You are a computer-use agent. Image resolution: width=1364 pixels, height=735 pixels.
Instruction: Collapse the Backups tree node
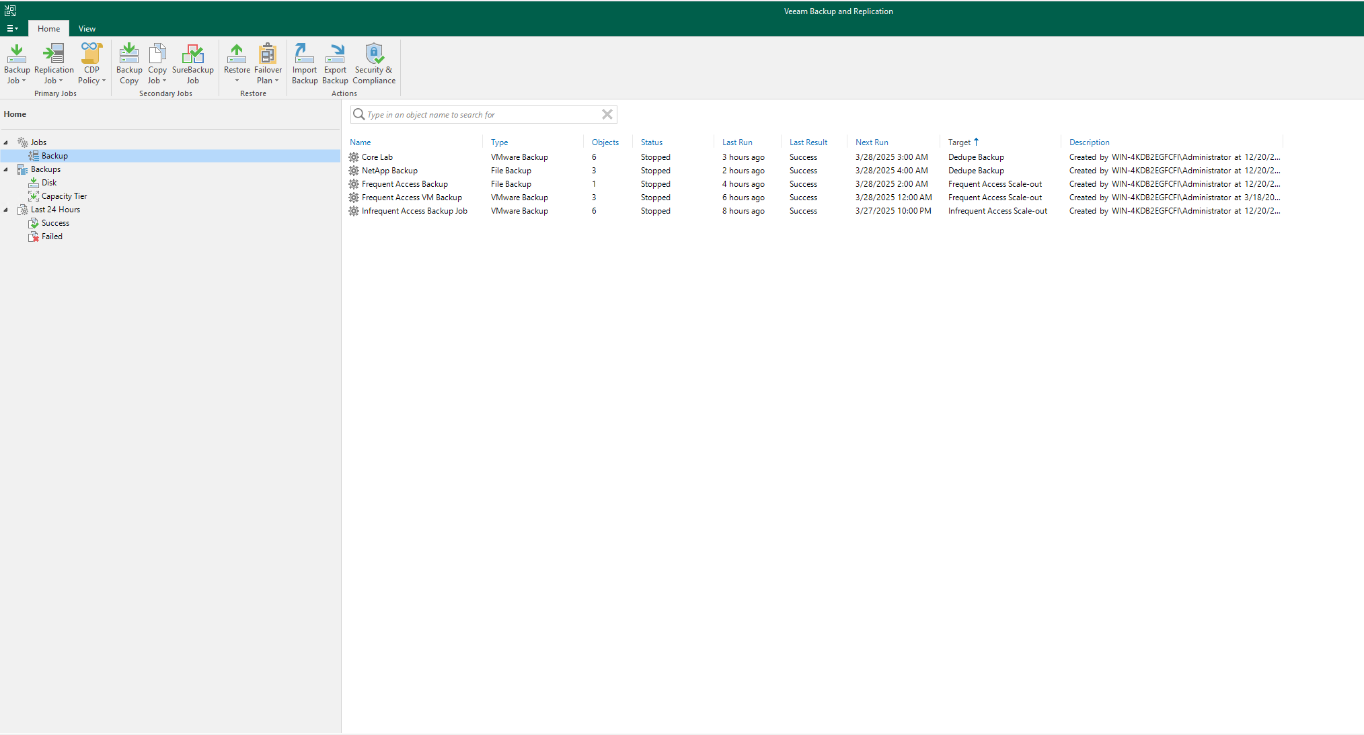6,169
